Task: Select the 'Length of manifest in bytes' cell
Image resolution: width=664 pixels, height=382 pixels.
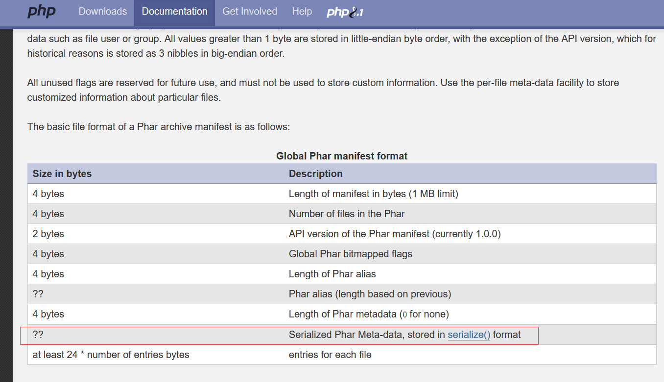Action: click(373, 194)
